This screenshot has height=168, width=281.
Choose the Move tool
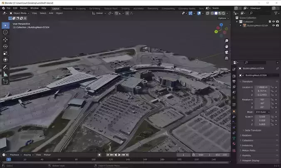[x=5, y=39]
